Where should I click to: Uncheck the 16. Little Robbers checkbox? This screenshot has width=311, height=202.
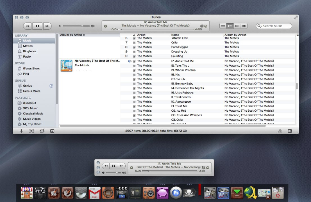tap(134, 93)
